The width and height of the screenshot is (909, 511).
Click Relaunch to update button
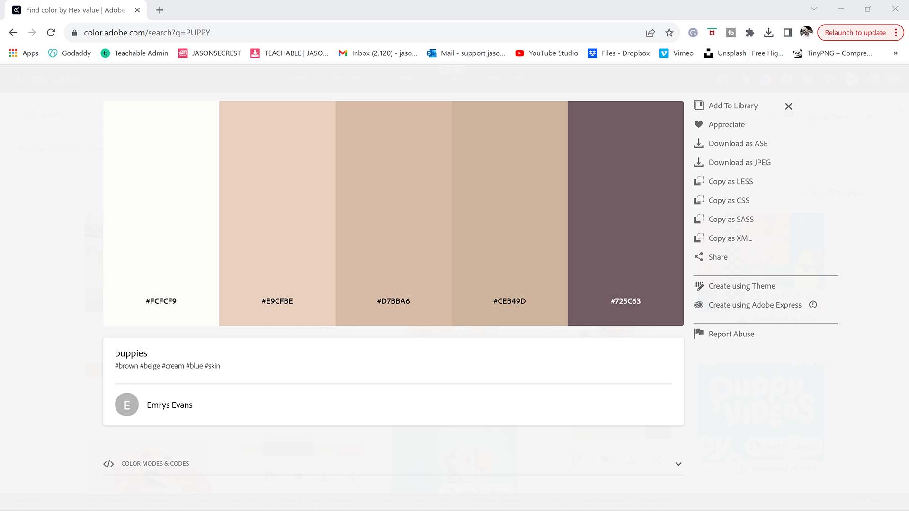[855, 33]
